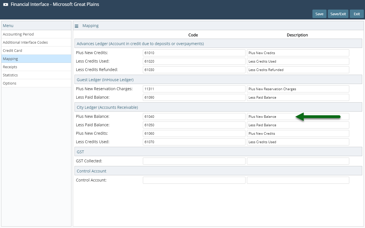Click the GST Collected label
365x228 pixels.
pyautogui.click(x=89, y=161)
